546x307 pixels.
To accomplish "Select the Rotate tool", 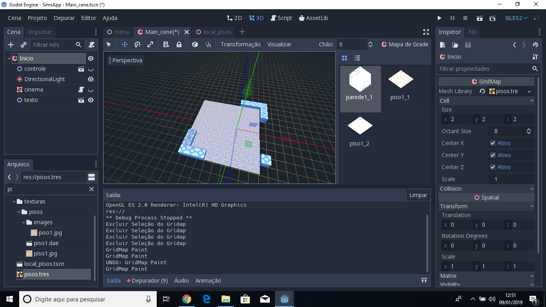I will click(137, 44).
